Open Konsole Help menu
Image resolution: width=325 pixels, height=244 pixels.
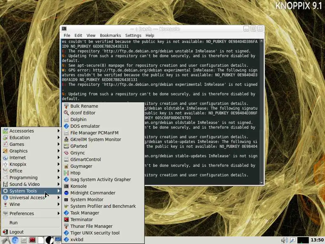[150, 36]
